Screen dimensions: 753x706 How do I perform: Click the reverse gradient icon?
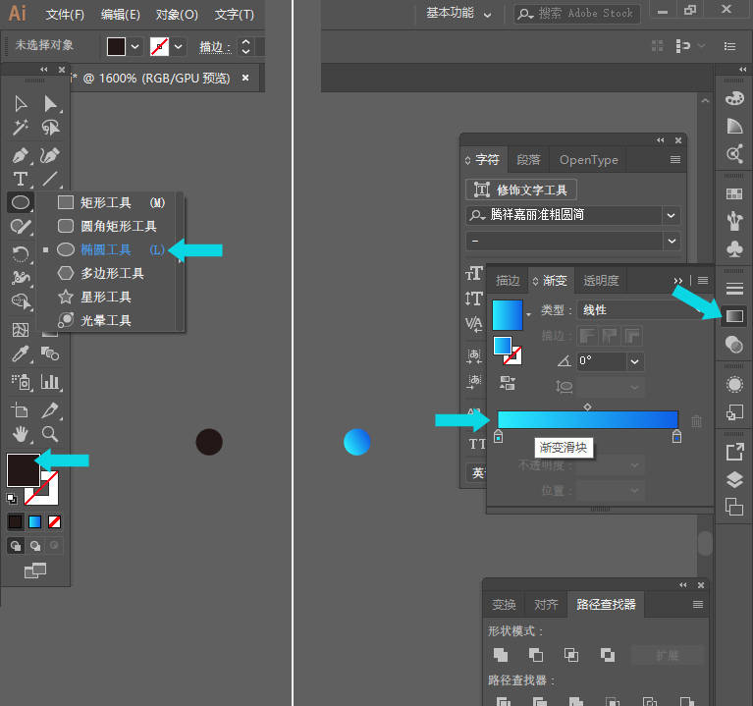(x=508, y=383)
